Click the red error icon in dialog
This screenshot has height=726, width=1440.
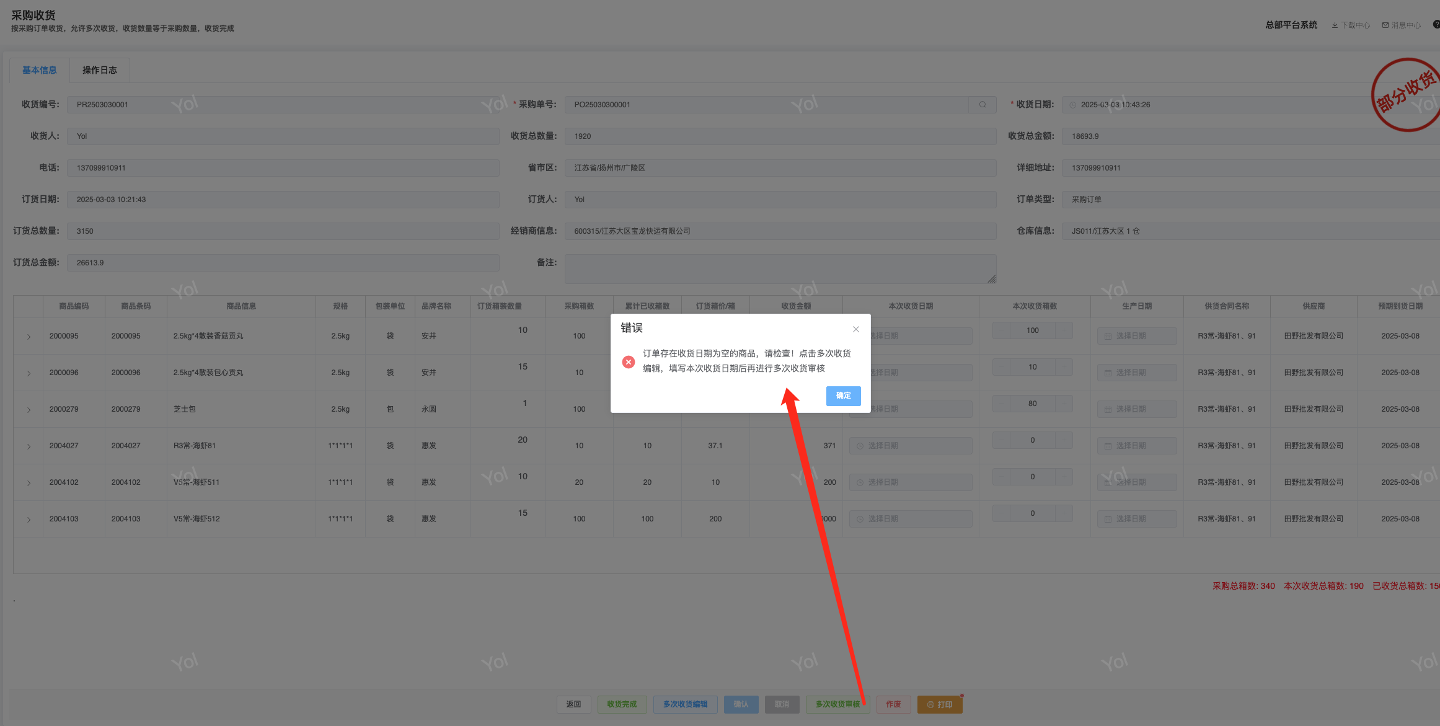click(629, 362)
